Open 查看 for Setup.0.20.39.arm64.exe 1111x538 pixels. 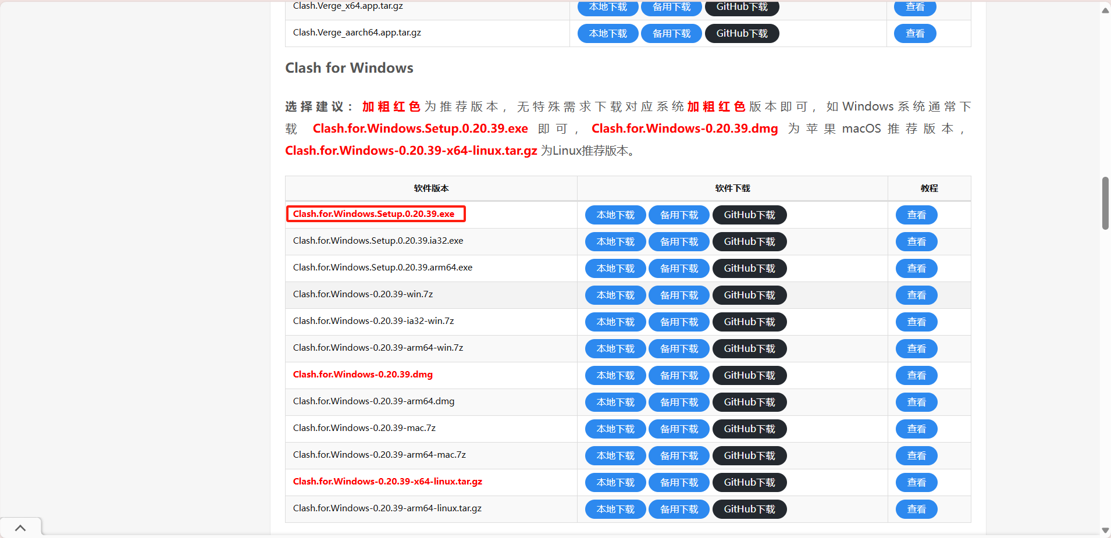click(916, 269)
